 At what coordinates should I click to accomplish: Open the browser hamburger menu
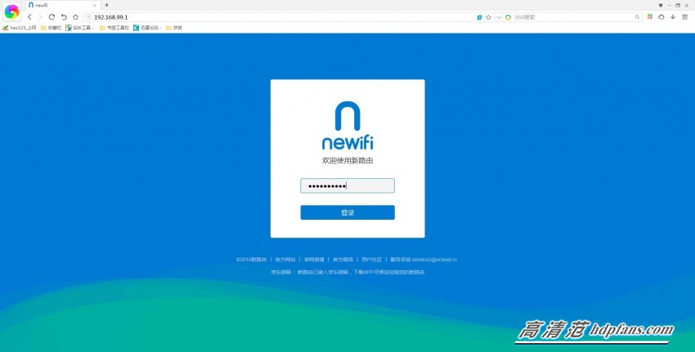tap(685, 17)
